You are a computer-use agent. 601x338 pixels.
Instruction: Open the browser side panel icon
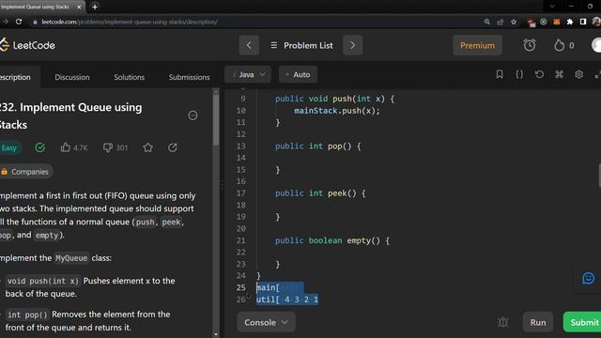click(583, 22)
